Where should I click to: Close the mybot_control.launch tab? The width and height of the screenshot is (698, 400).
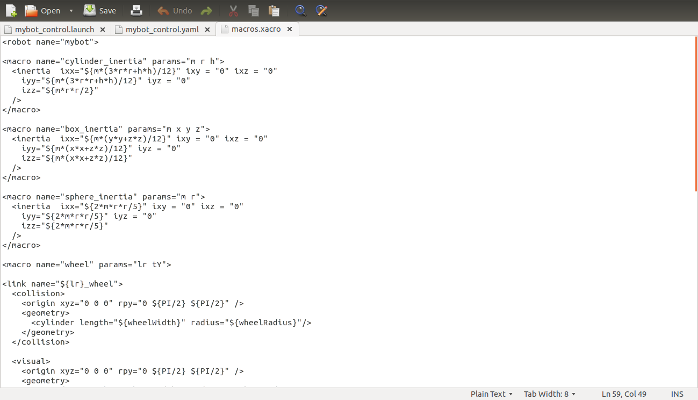(103, 30)
